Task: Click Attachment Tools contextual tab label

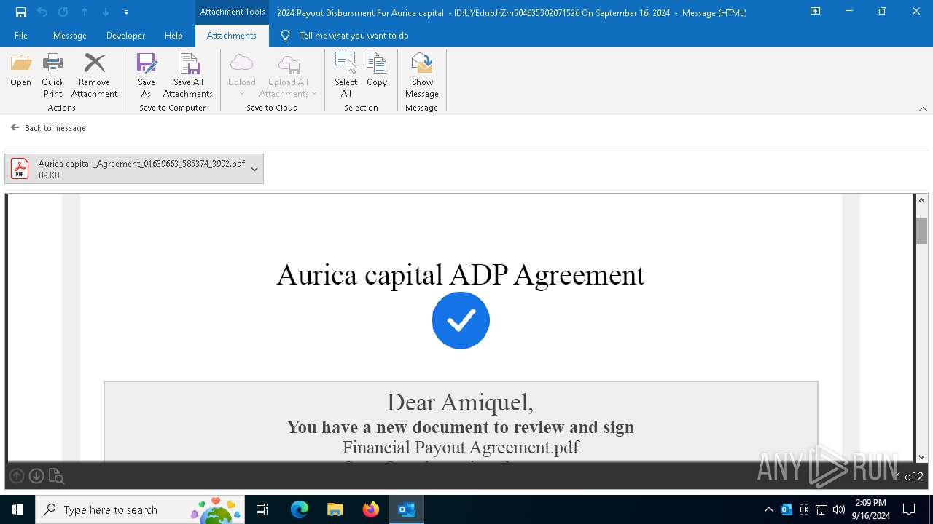Action: pos(233,12)
